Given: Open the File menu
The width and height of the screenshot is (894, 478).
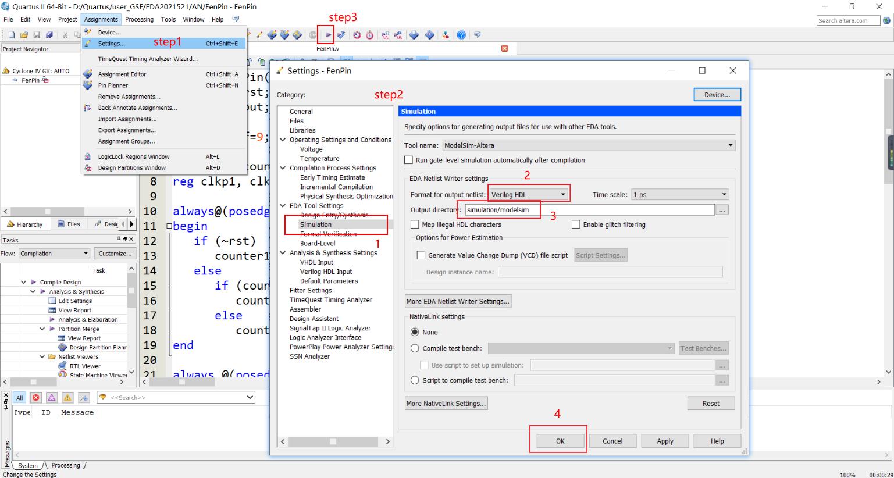Looking at the screenshot, I should click(8, 19).
